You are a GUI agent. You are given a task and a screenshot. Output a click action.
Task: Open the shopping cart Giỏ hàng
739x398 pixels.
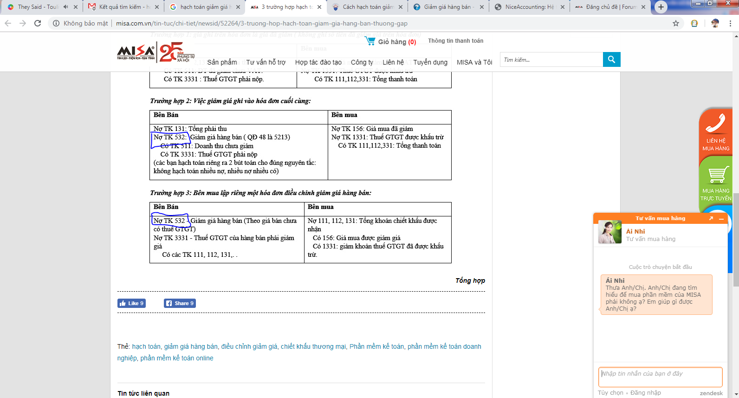click(390, 41)
